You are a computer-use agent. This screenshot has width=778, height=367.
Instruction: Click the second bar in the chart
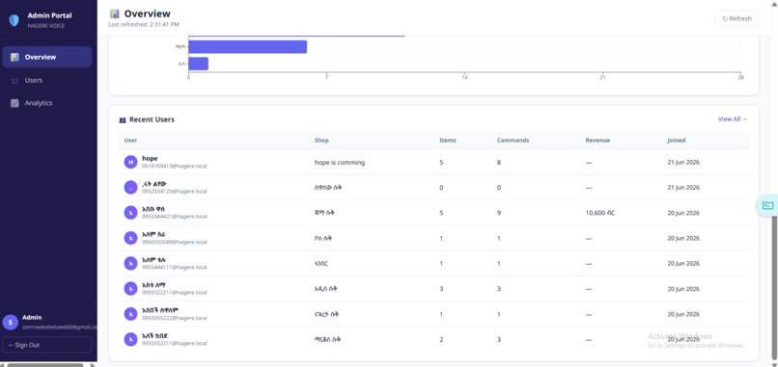pyautogui.click(x=248, y=47)
